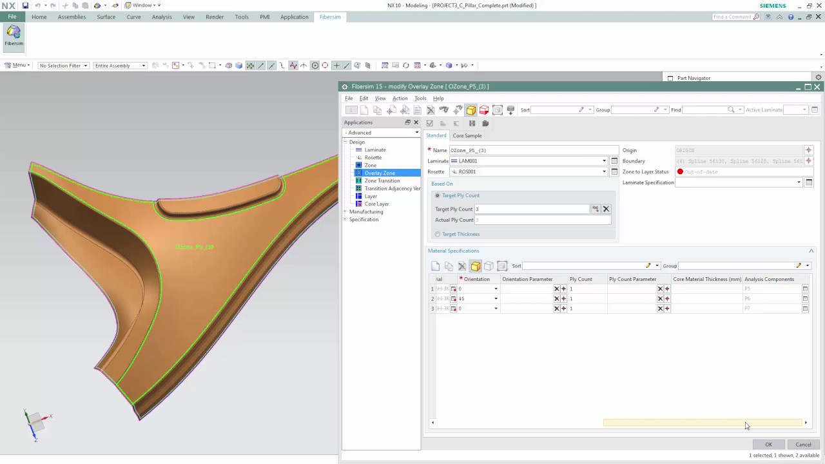Open Laminate LAM001 details form icon
This screenshot has height=464, width=825.
click(614, 161)
